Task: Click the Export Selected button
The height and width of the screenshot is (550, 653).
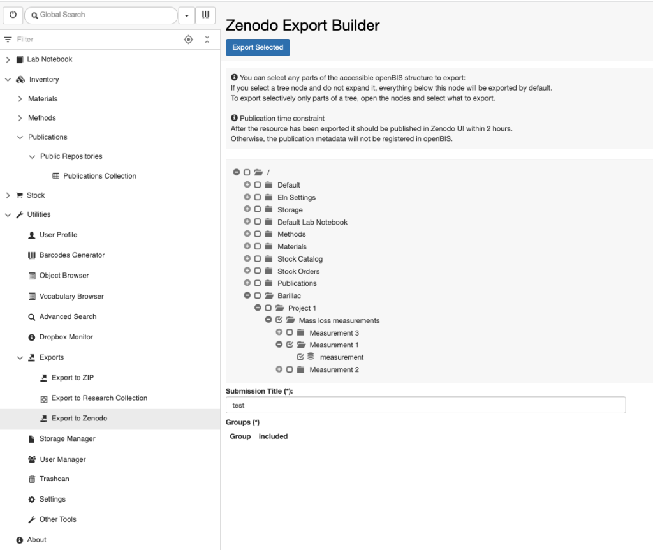Action: pyautogui.click(x=258, y=47)
